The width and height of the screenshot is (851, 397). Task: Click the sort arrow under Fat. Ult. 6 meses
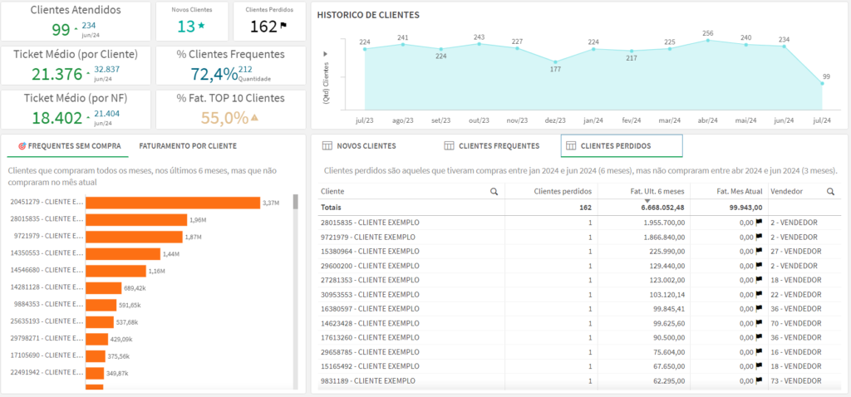point(647,200)
